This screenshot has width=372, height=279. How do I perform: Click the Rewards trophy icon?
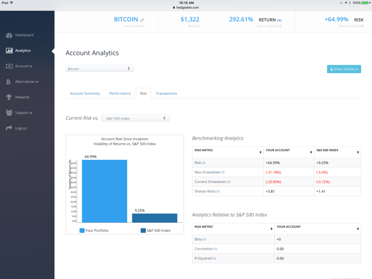(9, 97)
